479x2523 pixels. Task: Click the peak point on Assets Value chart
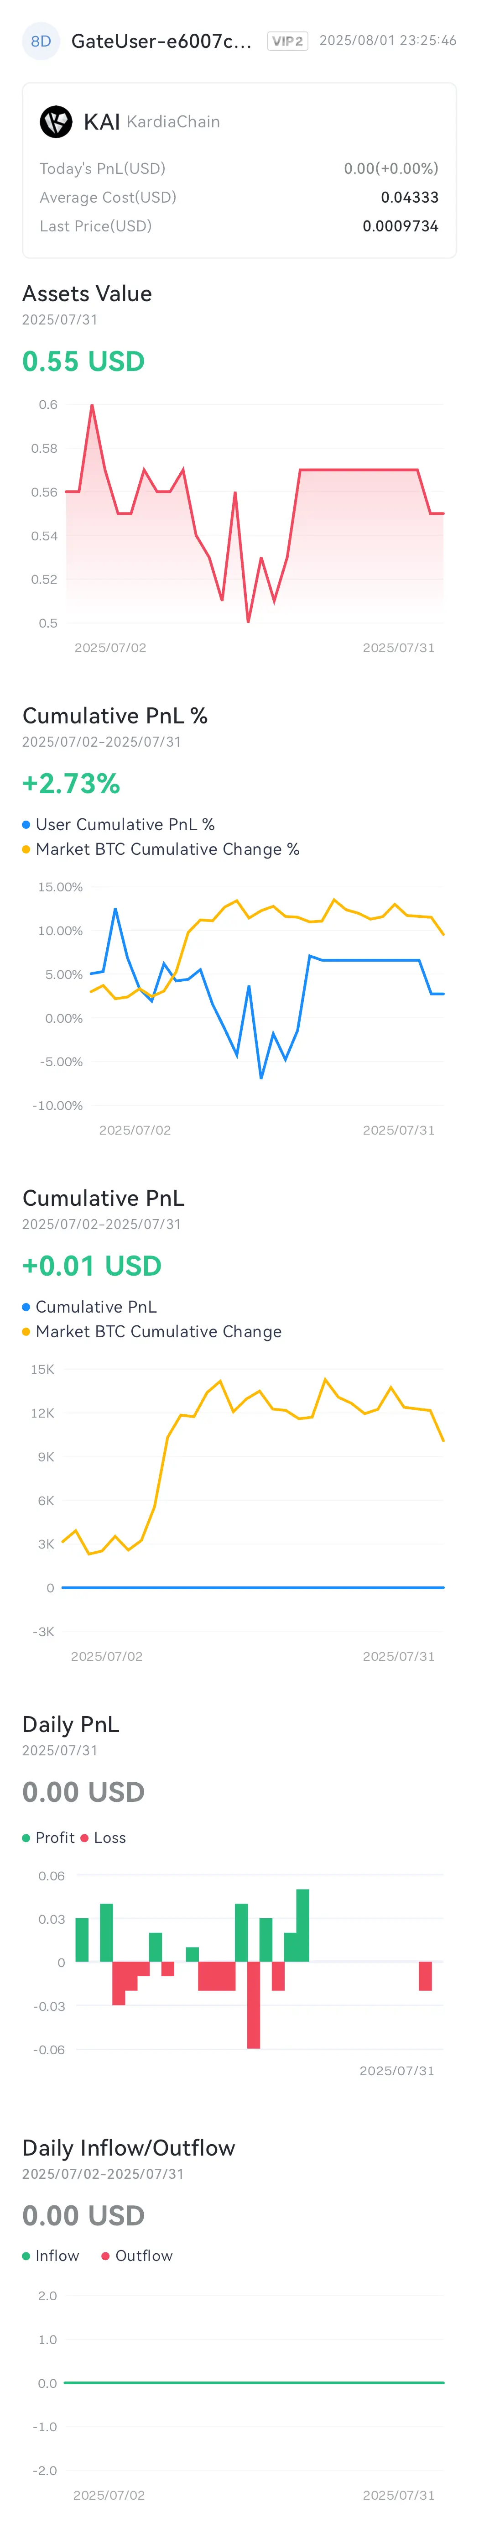point(92,404)
